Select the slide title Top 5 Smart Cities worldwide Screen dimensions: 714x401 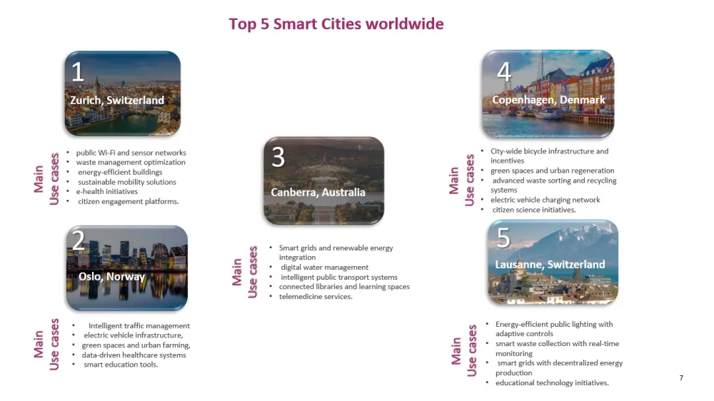pyautogui.click(x=336, y=24)
